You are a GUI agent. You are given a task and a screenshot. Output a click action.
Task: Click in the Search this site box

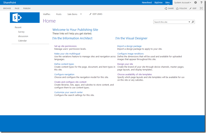[170, 22]
